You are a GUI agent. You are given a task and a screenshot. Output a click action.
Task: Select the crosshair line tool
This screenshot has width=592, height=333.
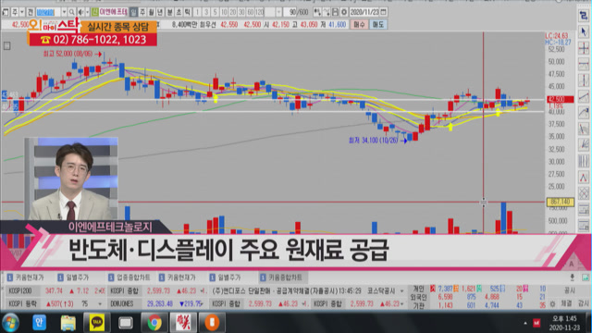[x=584, y=48]
